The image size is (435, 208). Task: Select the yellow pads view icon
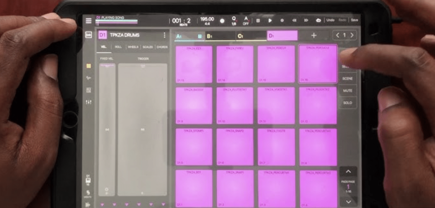(88, 66)
